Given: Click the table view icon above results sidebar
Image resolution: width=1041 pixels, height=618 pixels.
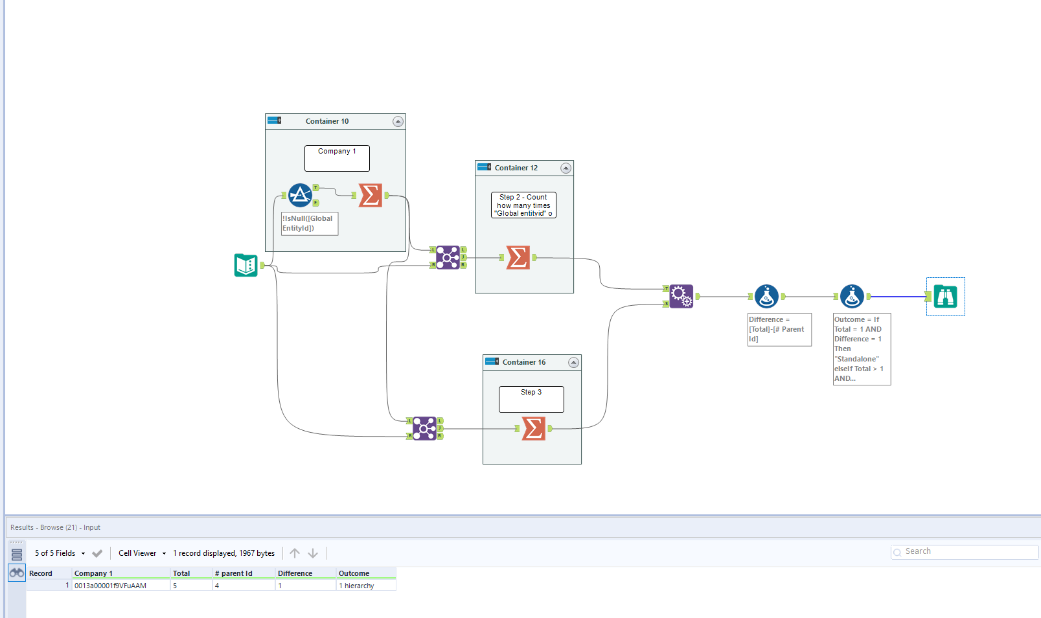Looking at the screenshot, I should pos(16,554).
